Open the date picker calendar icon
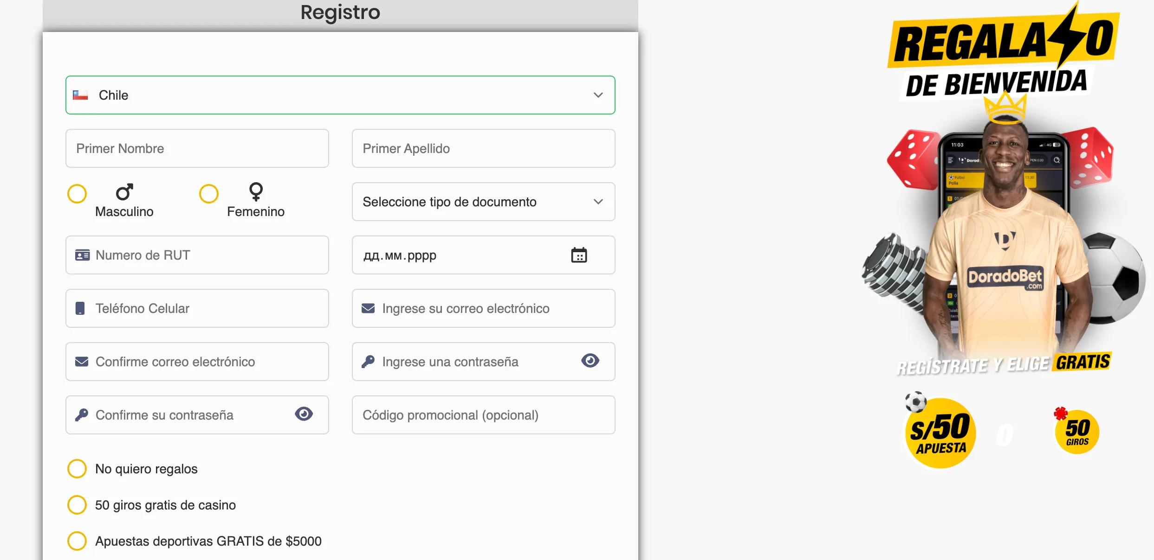This screenshot has width=1154, height=560. point(579,255)
